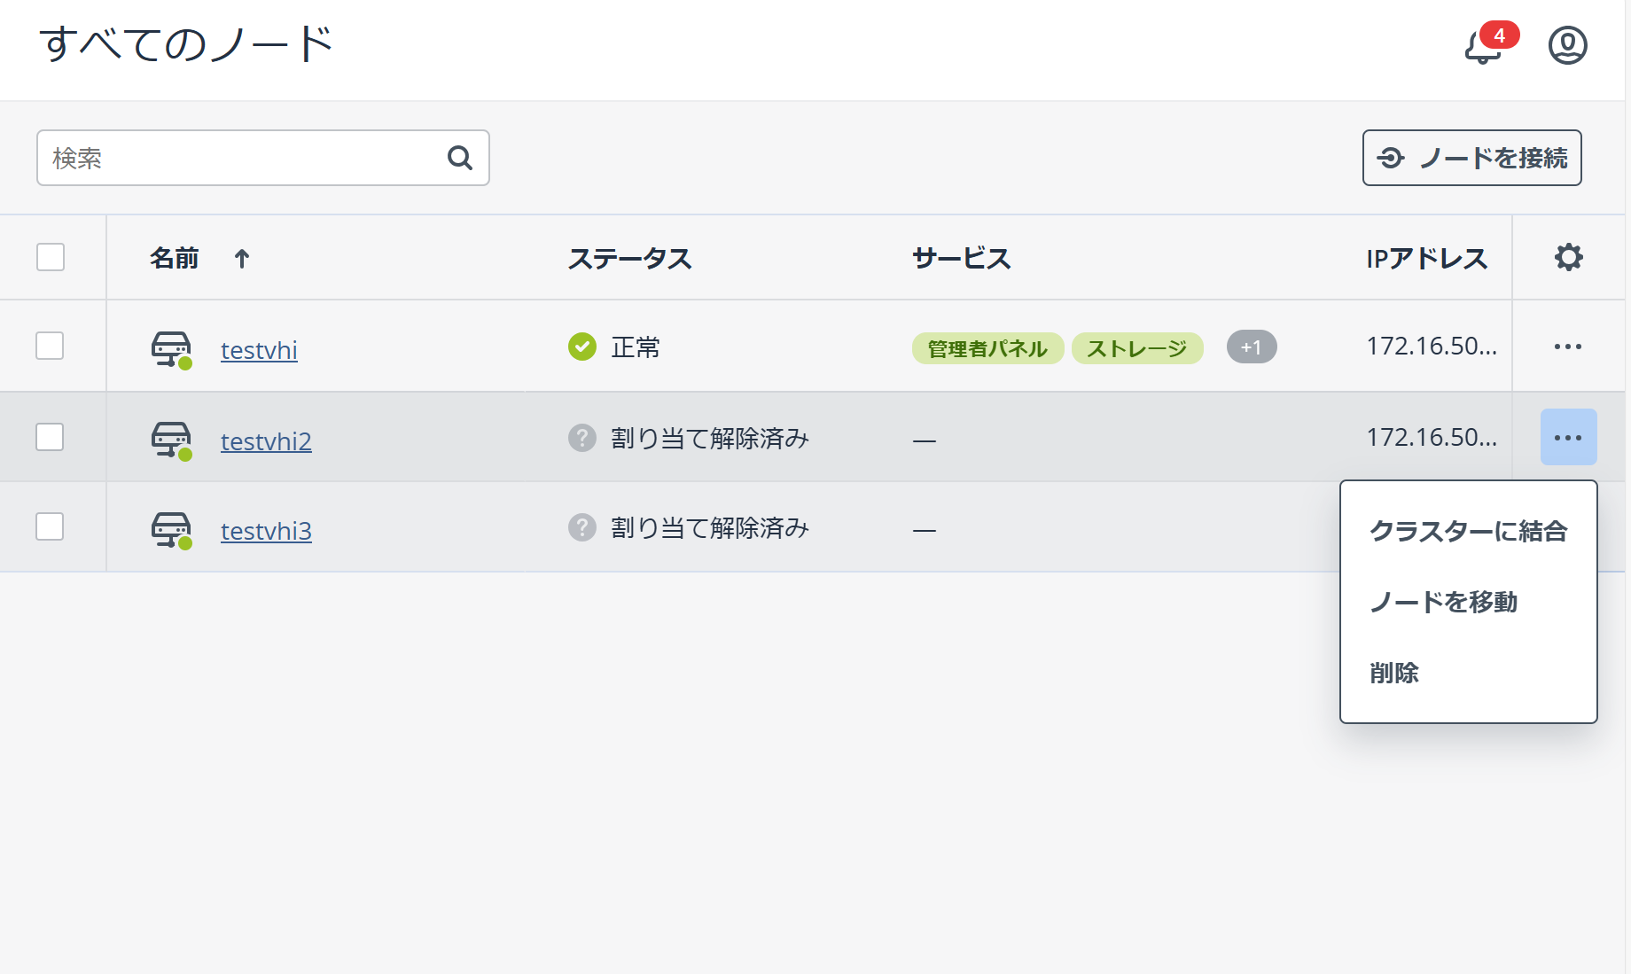Click the green healthy status icon for testvhi

pos(582,347)
